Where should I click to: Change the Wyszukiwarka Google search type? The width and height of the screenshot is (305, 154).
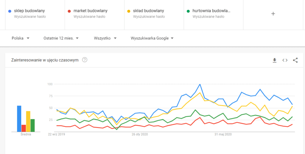coord(152,38)
